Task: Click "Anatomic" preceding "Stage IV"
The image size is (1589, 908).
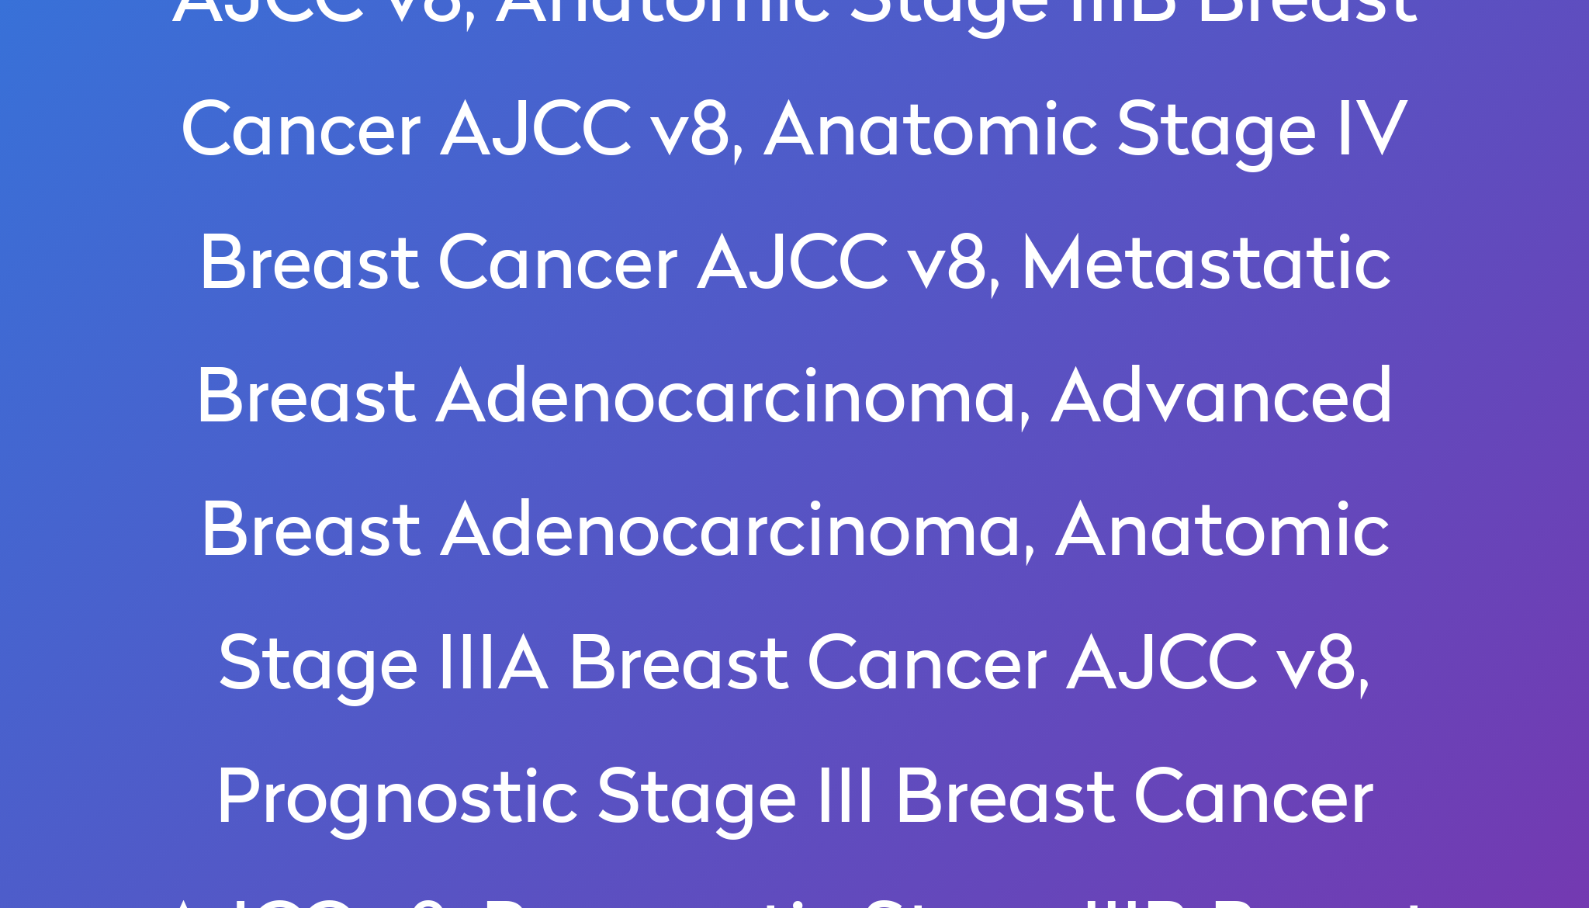Action: (x=930, y=130)
